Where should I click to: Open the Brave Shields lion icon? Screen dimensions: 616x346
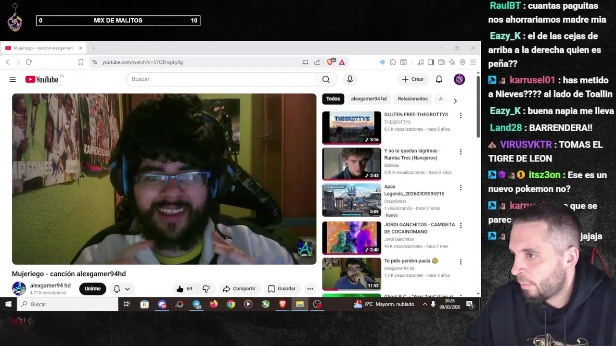(x=331, y=62)
